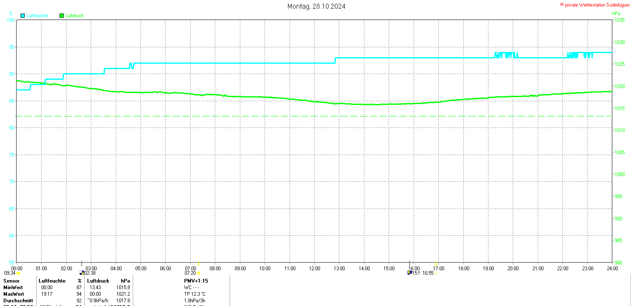Click the sunset icon after 16:55
631x306 pixels.
click(x=436, y=273)
